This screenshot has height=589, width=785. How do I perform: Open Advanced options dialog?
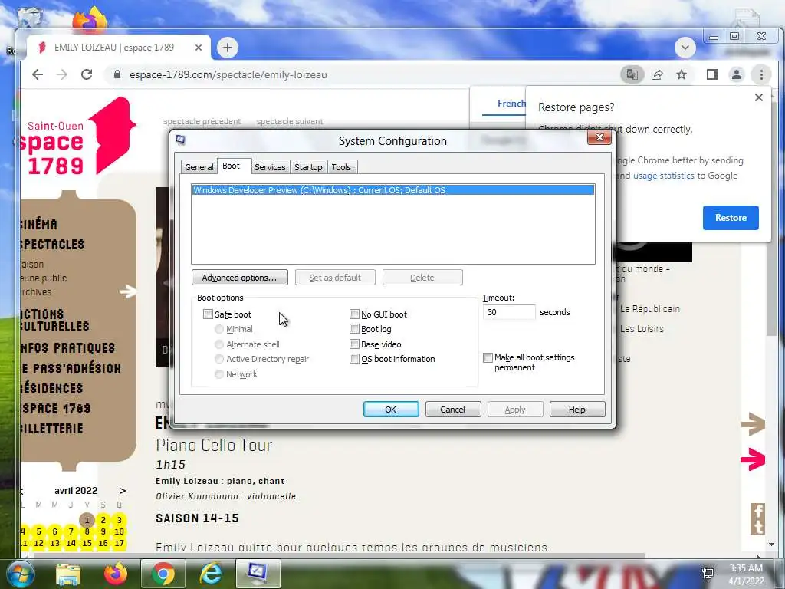point(239,278)
